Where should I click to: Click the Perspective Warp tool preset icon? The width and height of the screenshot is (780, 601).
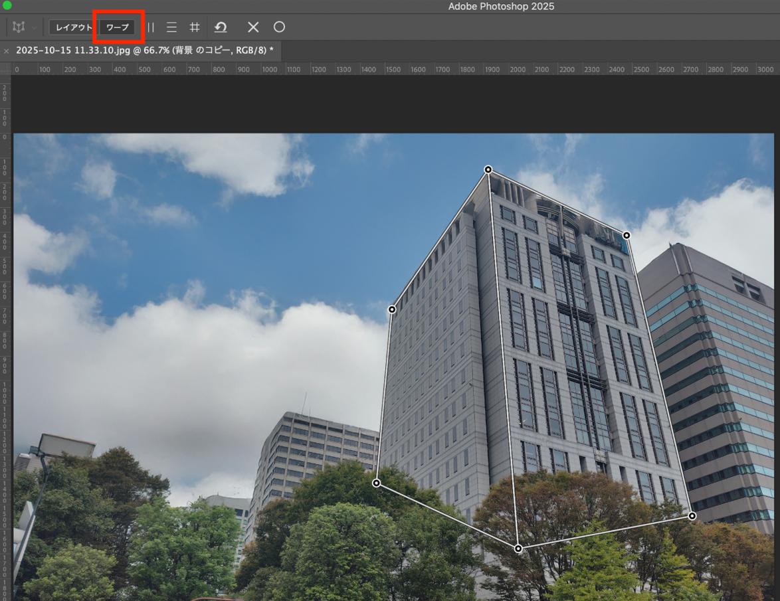[19, 27]
